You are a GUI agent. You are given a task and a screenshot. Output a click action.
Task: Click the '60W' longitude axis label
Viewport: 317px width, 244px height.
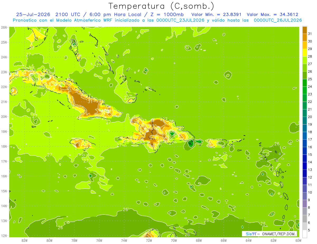coord(299,240)
